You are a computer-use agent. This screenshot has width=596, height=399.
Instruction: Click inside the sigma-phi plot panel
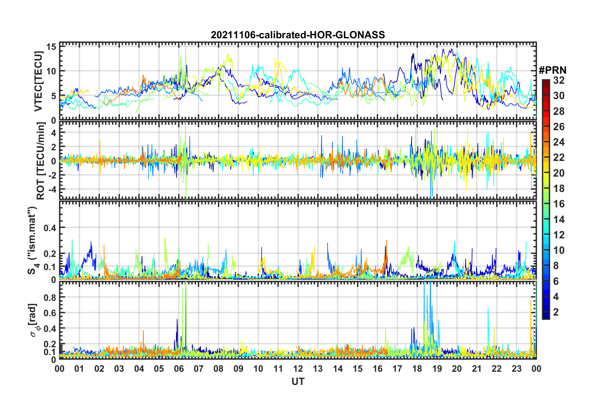click(298, 320)
